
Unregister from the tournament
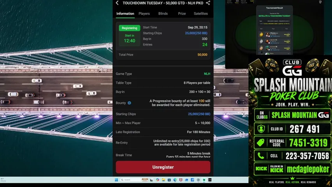point(163,167)
